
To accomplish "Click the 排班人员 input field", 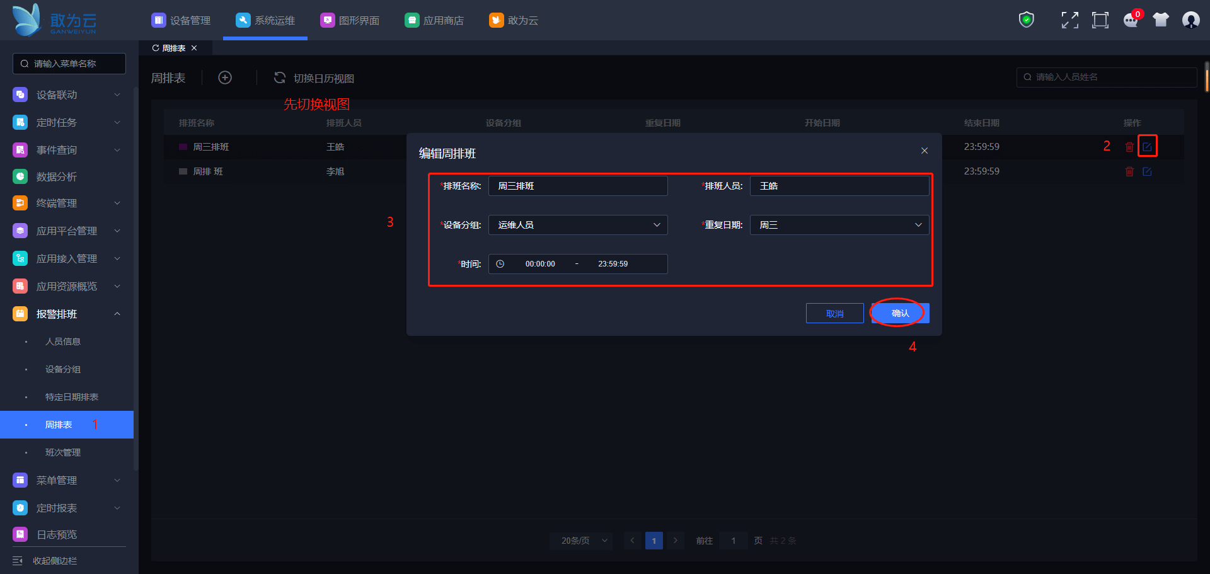I will pos(839,186).
